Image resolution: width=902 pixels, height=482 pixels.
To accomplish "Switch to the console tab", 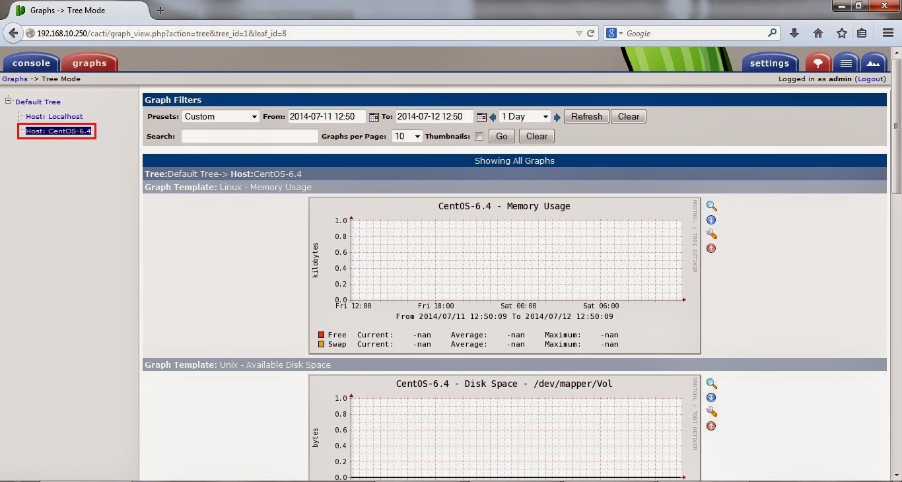I will [31, 63].
